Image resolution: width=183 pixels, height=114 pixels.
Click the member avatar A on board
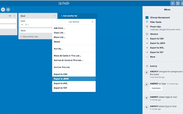(x=3, y=9)
